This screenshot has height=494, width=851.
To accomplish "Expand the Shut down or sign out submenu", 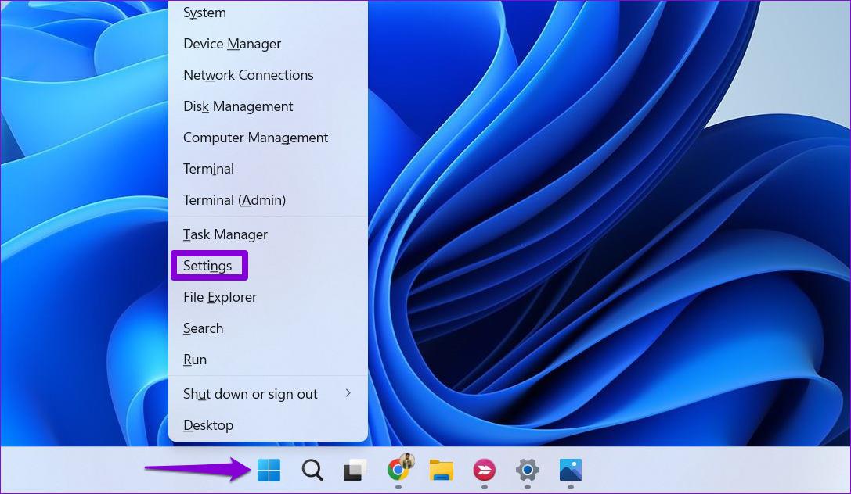I will coord(251,394).
